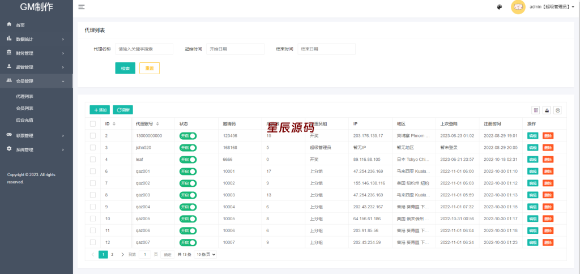Click the 开始日期 date field
Viewport: 580px width, 274px height.
point(235,49)
